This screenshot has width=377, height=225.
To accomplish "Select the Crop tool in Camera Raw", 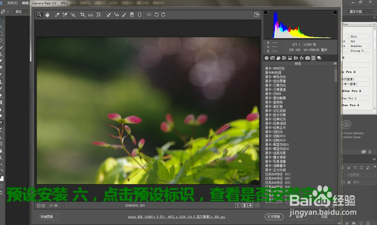I will click(82, 15).
